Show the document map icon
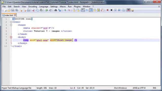This screenshot has width=162, height=91. click(x=98, y=10)
